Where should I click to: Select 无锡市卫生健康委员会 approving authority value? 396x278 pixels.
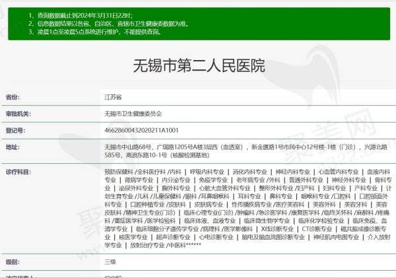point(133,114)
